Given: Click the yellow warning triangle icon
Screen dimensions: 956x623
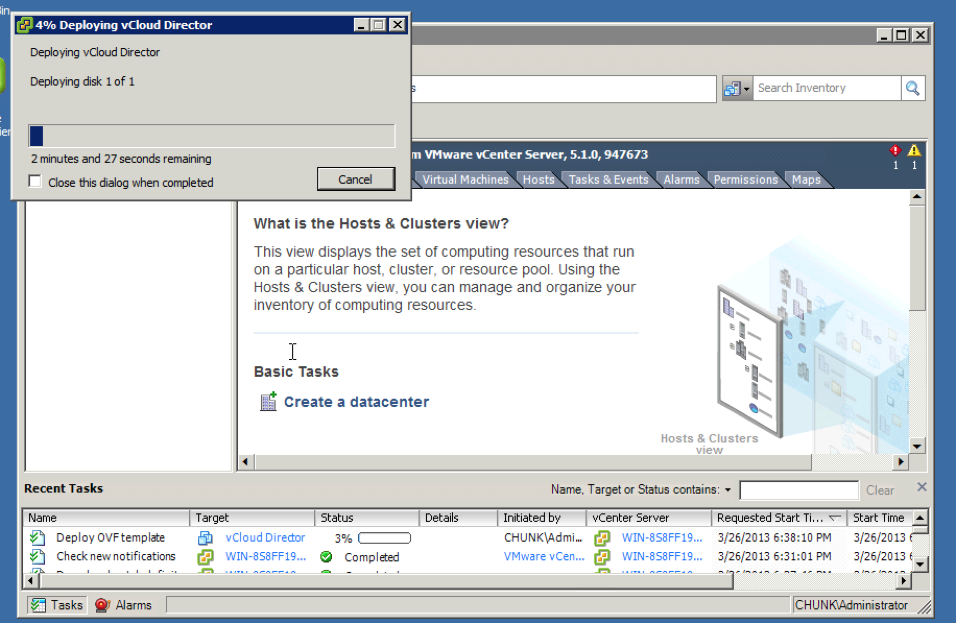Looking at the screenshot, I should [914, 151].
